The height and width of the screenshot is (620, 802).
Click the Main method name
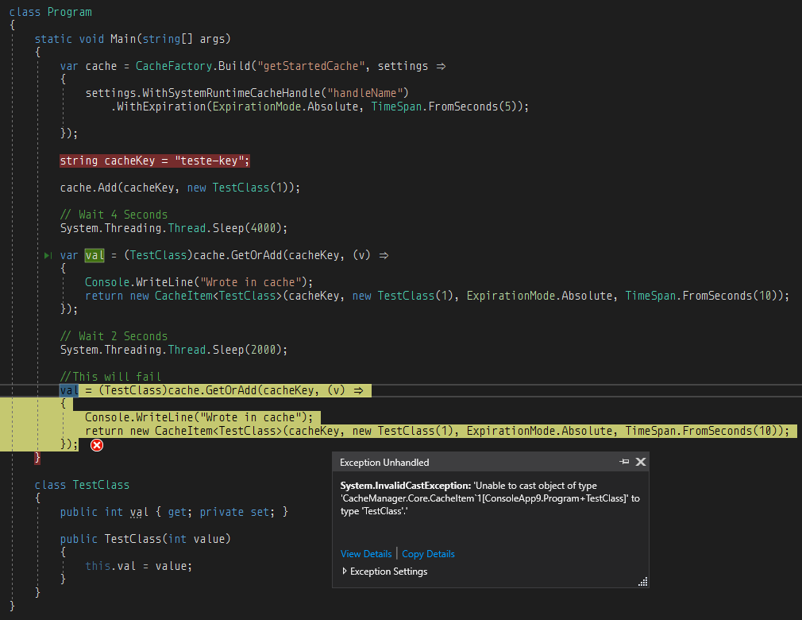(x=123, y=38)
